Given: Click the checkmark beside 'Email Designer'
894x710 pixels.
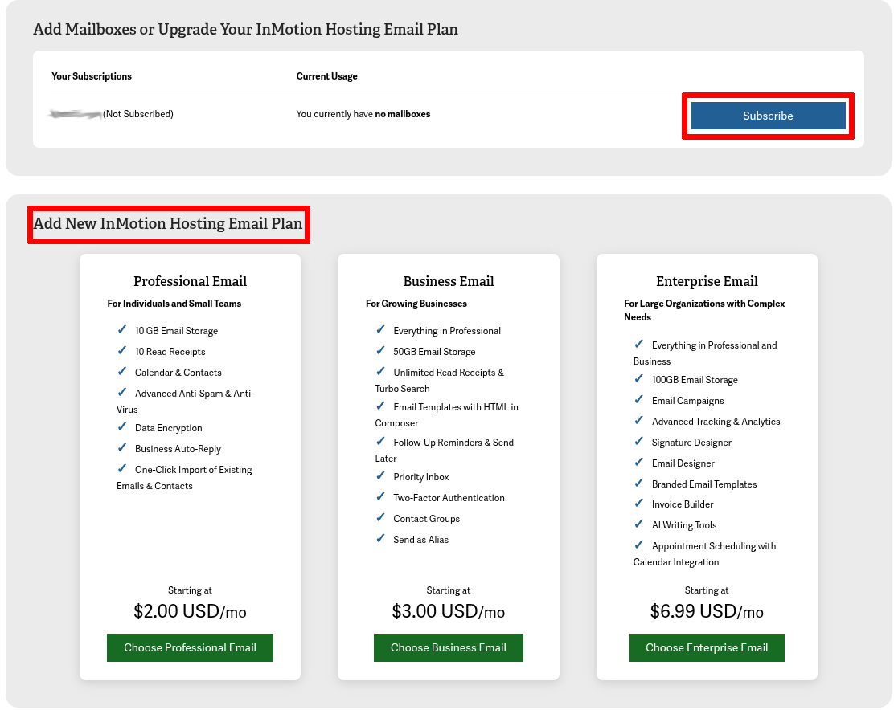Looking at the screenshot, I should point(638,463).
